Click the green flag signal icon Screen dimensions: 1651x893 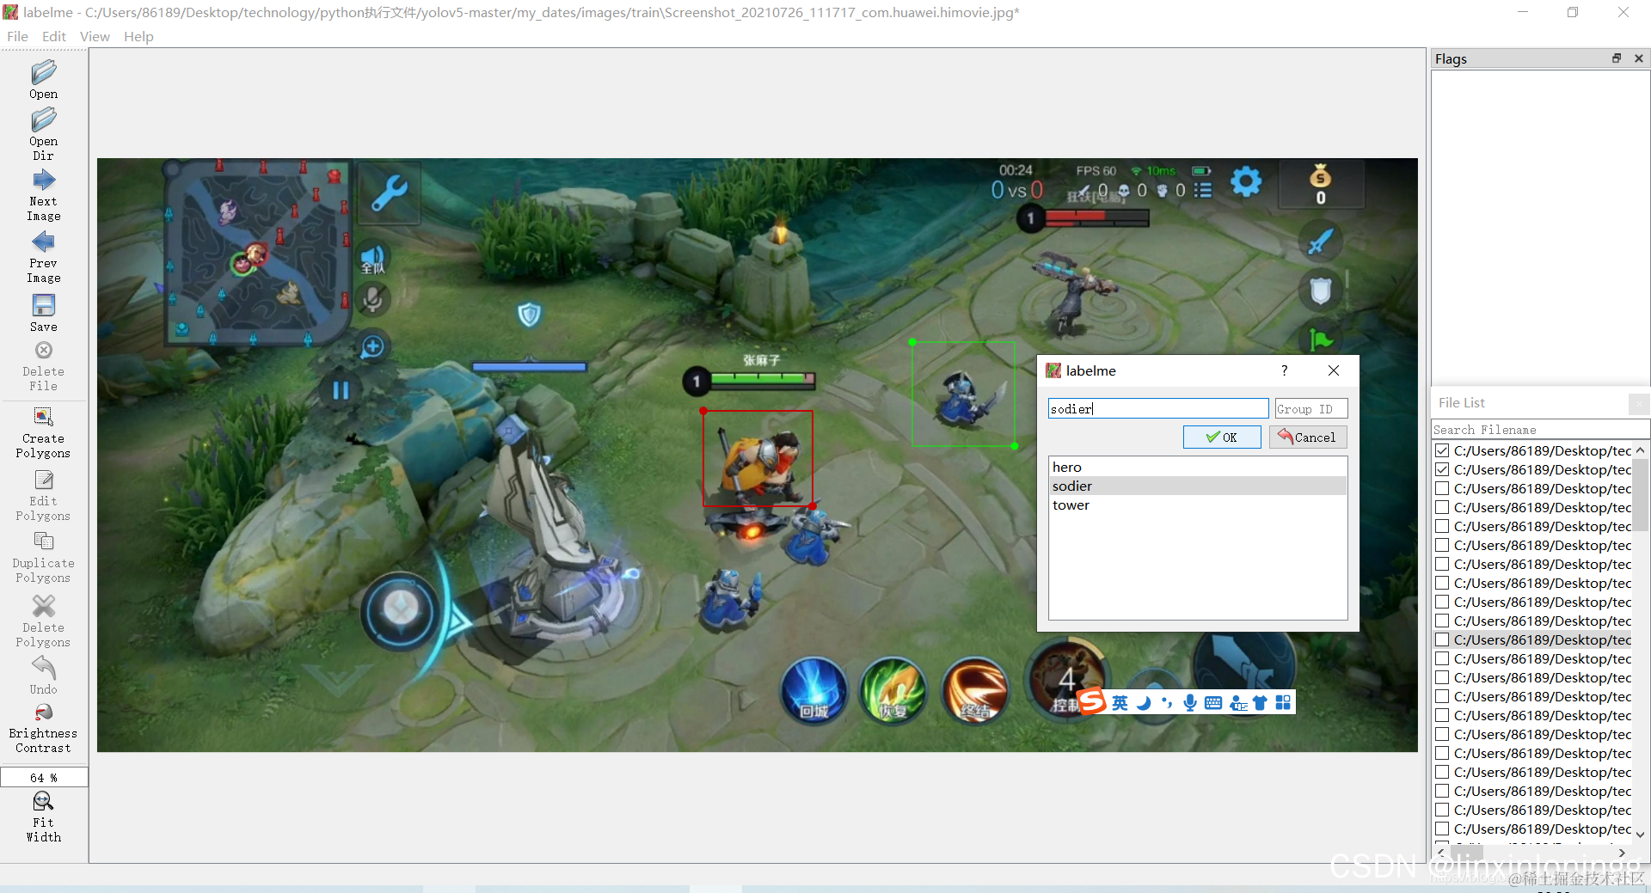pos(1320,340)
